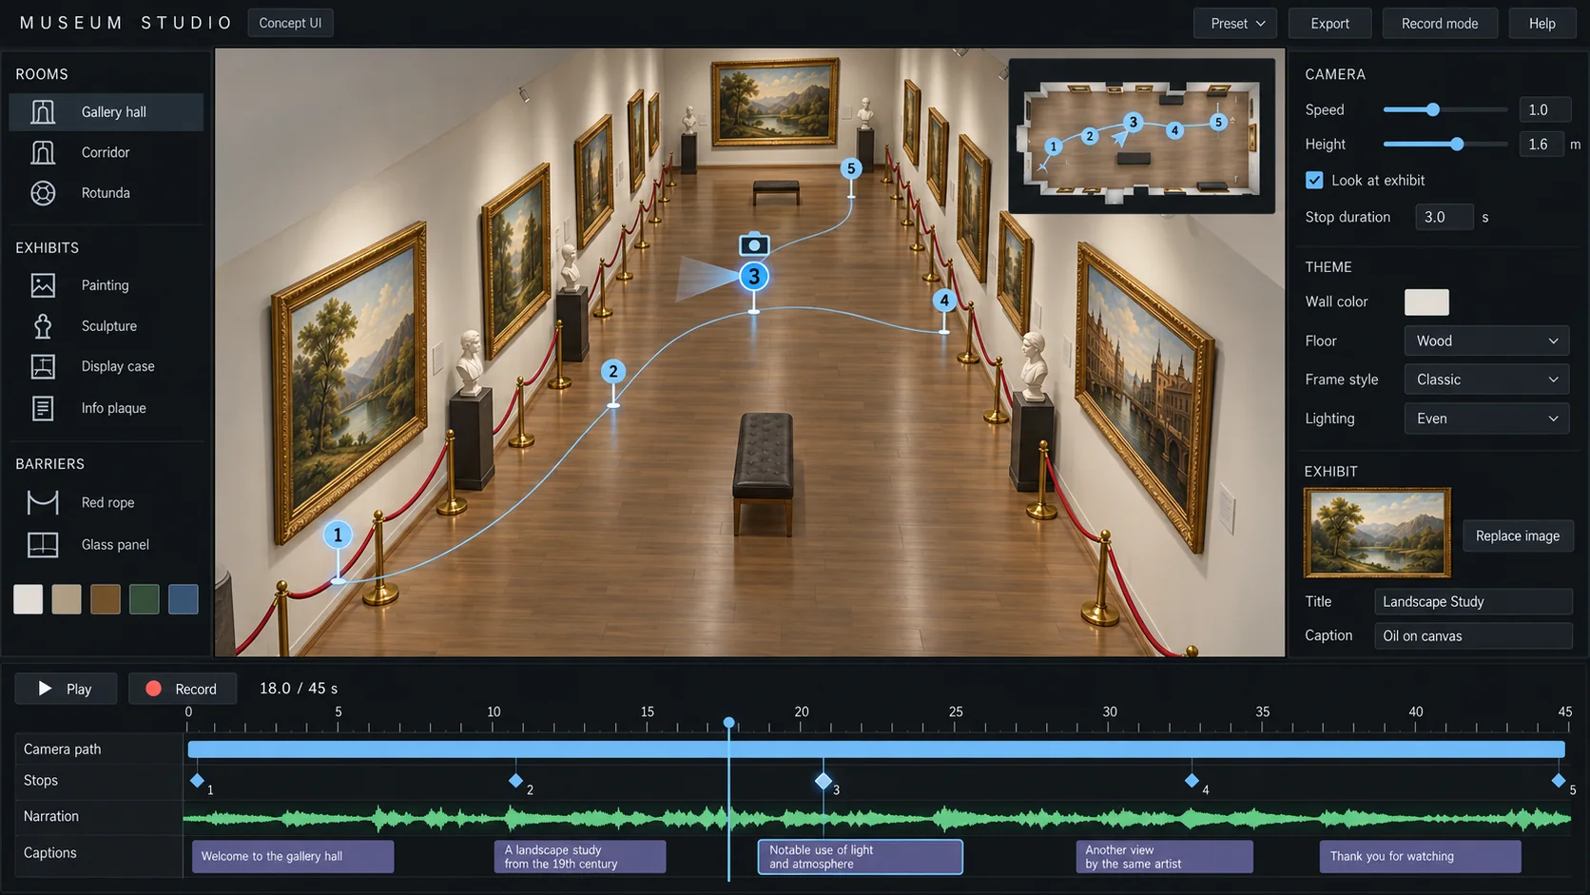The width and height of the screenshot is (1590, 895).
Task: Click Replace image button
Action: coord(1518,535)
